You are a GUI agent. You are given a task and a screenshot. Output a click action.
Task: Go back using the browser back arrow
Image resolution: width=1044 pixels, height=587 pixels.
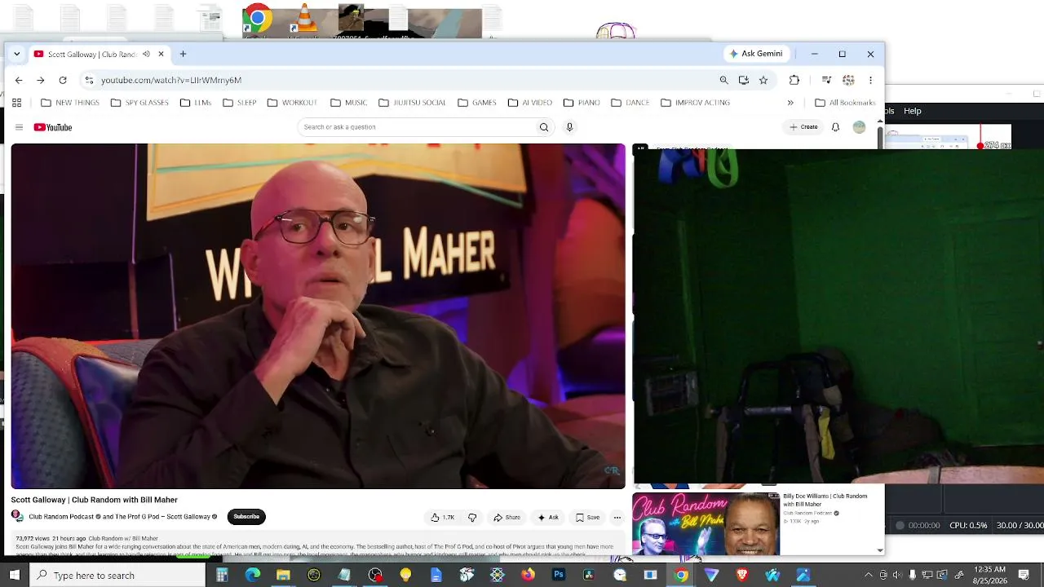pos(19,80)
